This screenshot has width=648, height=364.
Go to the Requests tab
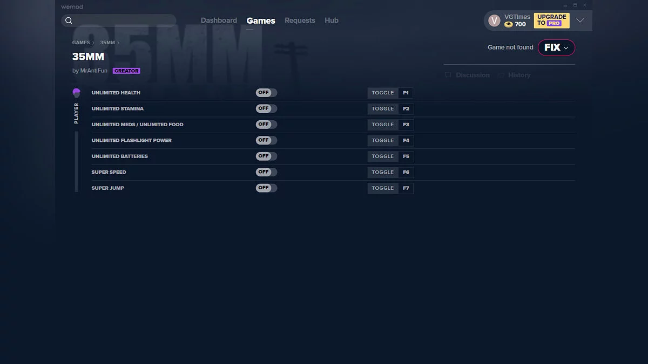click(x=300, y=20)
